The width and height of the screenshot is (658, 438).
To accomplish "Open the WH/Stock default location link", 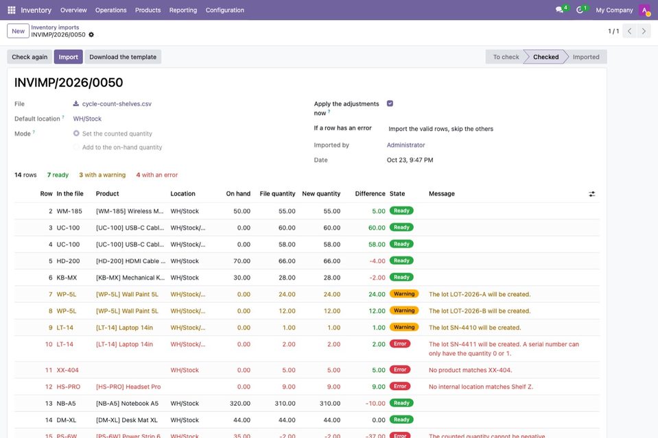I will pos(87,119).
